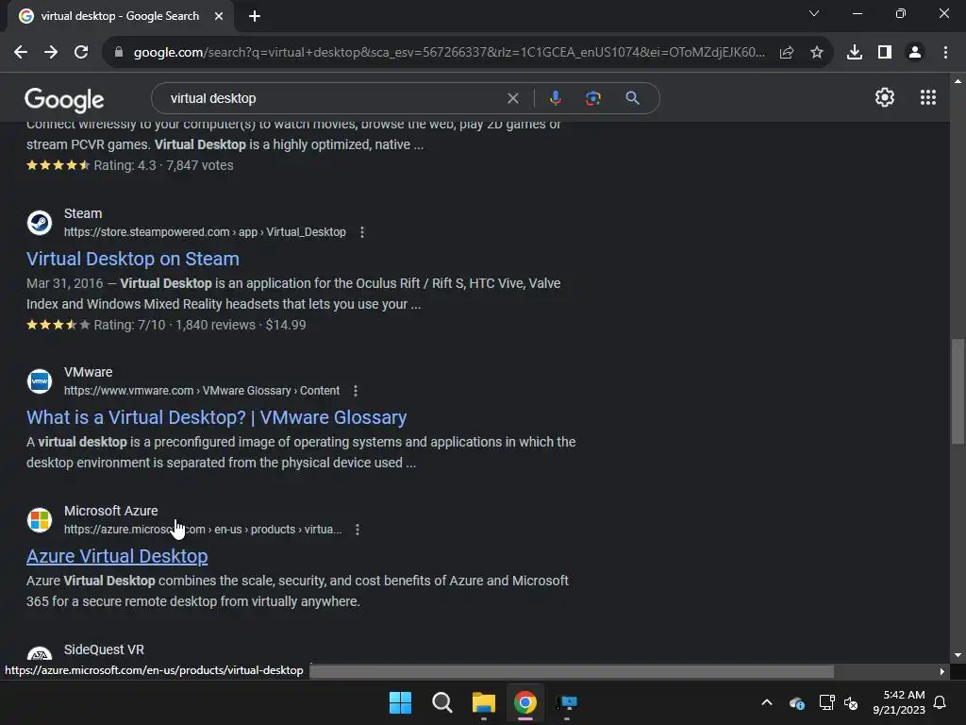Click the Chrome address bar URL
This screenshot has width=966, height=725.
click(449, 53)
